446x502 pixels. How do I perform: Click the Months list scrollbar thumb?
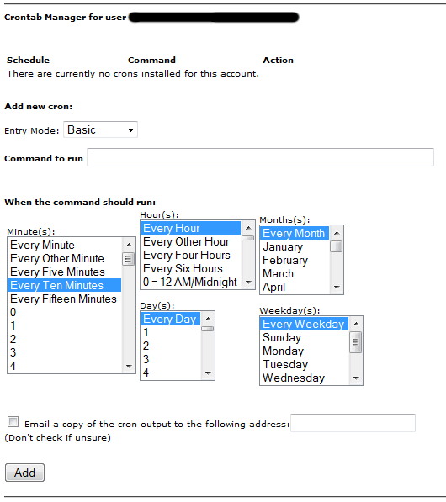click(337, 246)
